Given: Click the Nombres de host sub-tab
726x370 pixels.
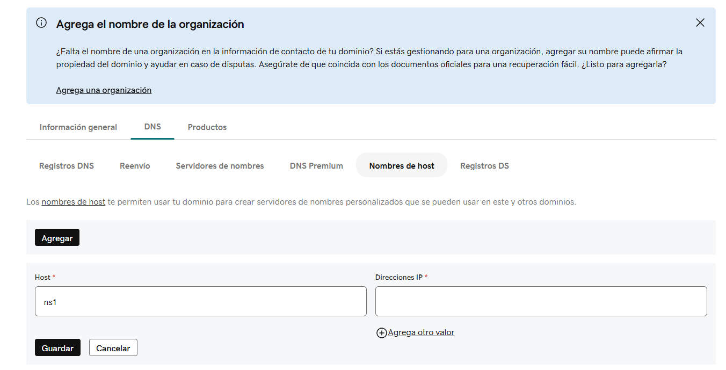Looking at the screenshot, I should [402, 166].
